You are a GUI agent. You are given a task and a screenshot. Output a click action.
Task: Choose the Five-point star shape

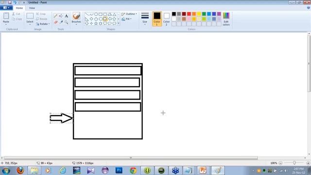coord(96,23)
